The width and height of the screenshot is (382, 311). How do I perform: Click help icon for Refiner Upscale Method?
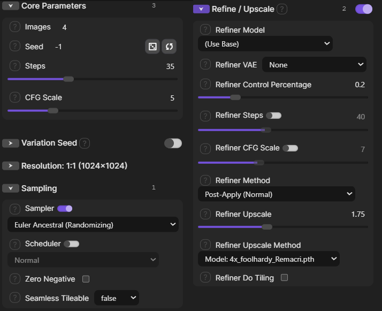pyautogui.click(x=205, y=245)
